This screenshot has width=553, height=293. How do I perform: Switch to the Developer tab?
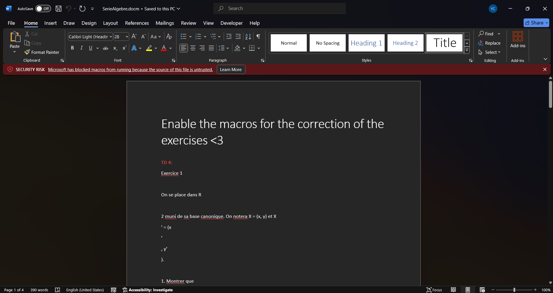[231, 23]
